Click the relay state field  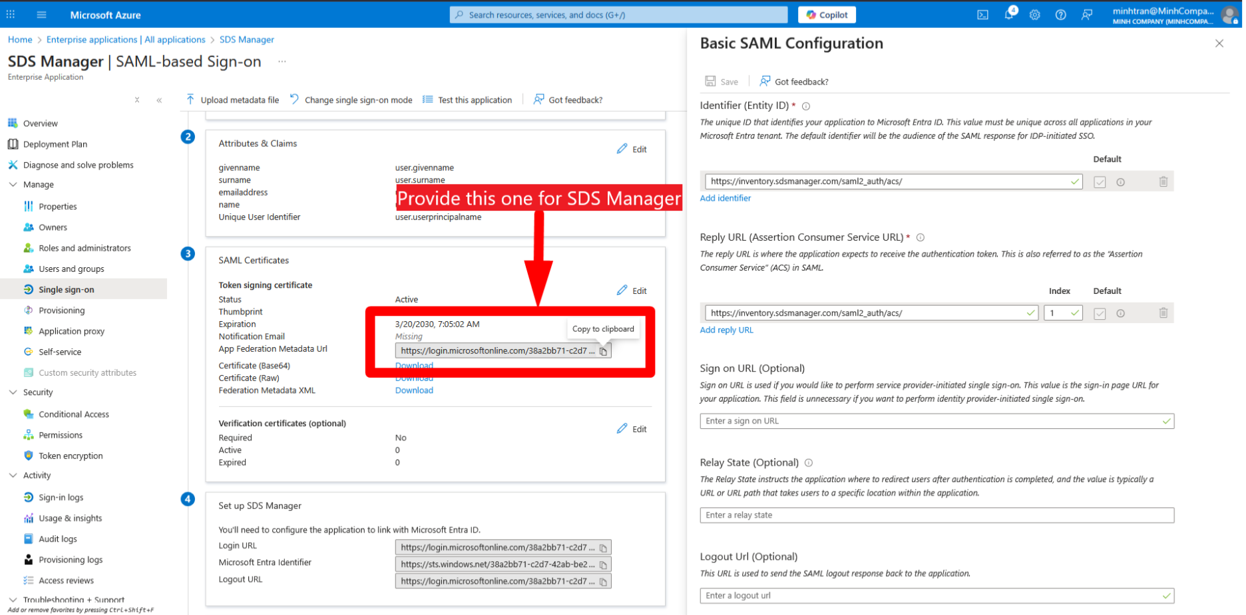(x=937, y=515)
